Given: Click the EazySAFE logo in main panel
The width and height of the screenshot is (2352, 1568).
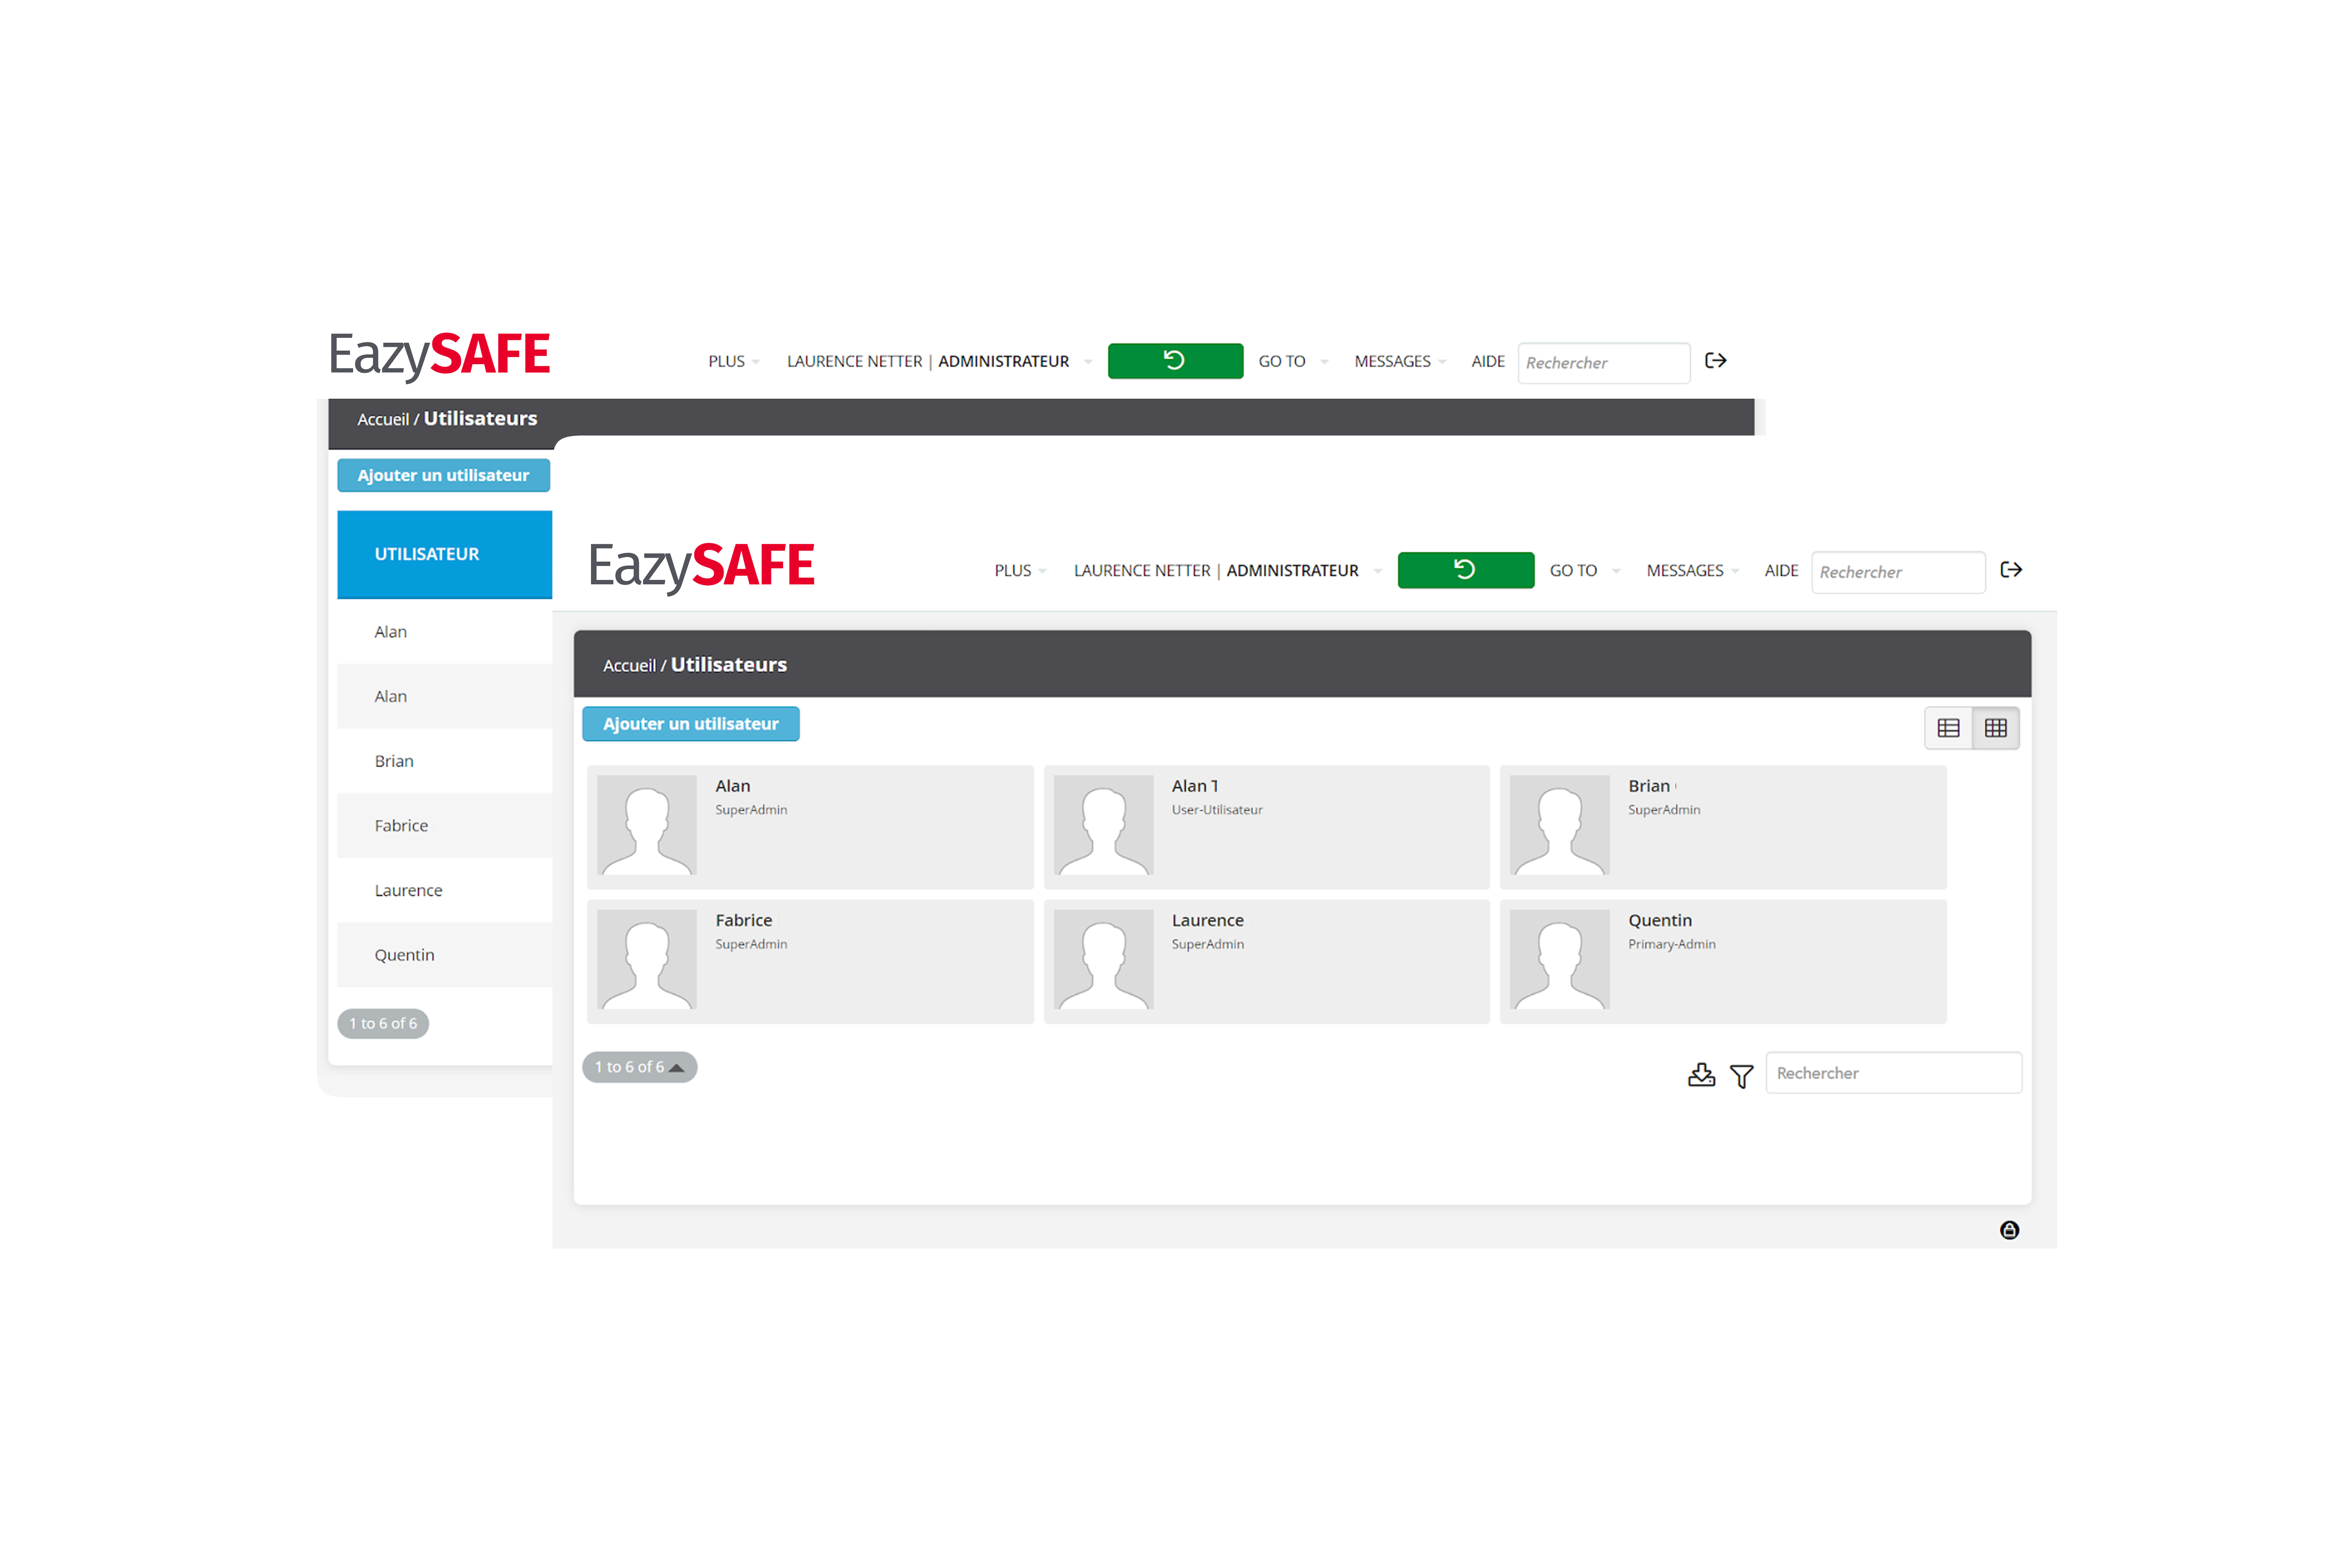Looking at the screenshot, I should point(700,569).
